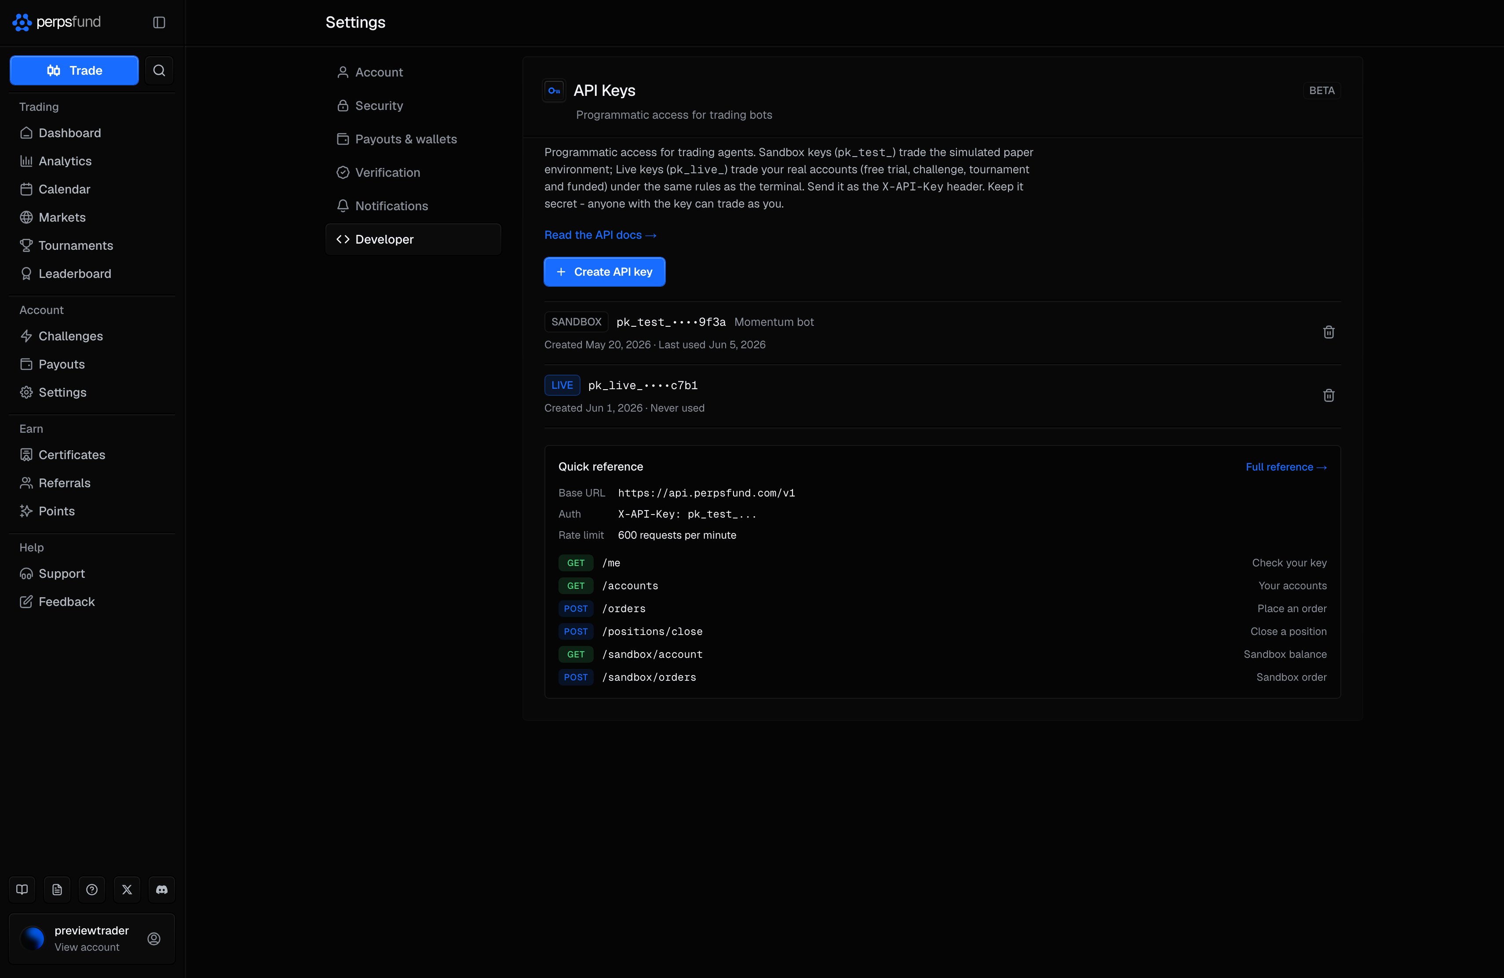
Task: Open the Calendar page
Action: coord(92,189)
